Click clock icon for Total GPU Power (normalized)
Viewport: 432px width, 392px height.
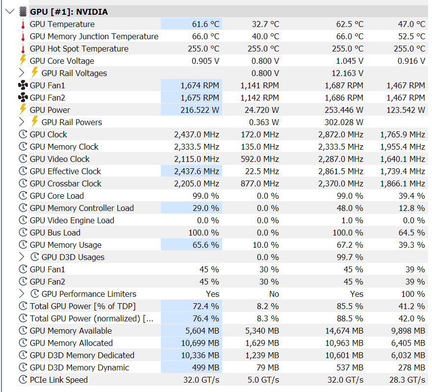coord(23,318)
